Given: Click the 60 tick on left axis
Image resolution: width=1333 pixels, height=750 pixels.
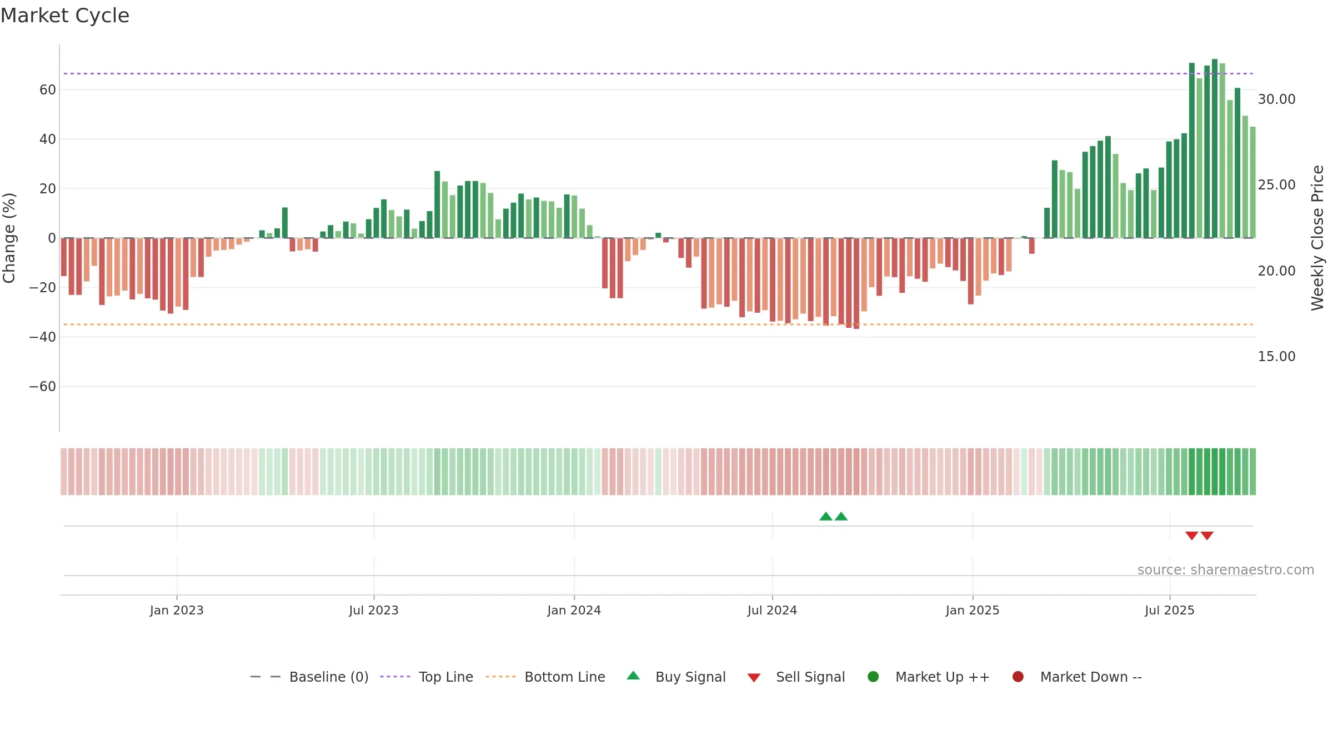Looking at the screenshot, I should click(48, 90).
